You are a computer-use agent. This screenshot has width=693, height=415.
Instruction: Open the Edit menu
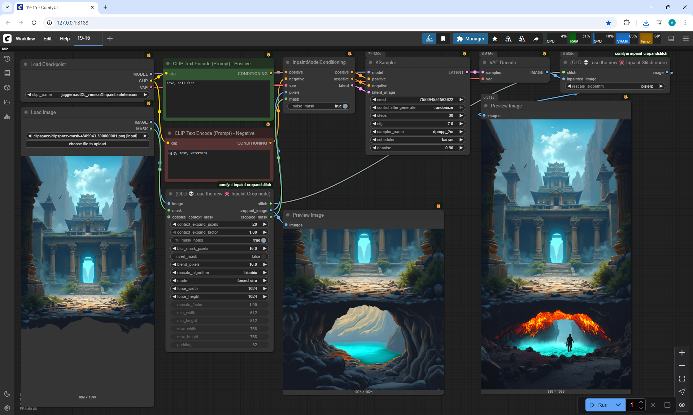(x=47, y=39)
